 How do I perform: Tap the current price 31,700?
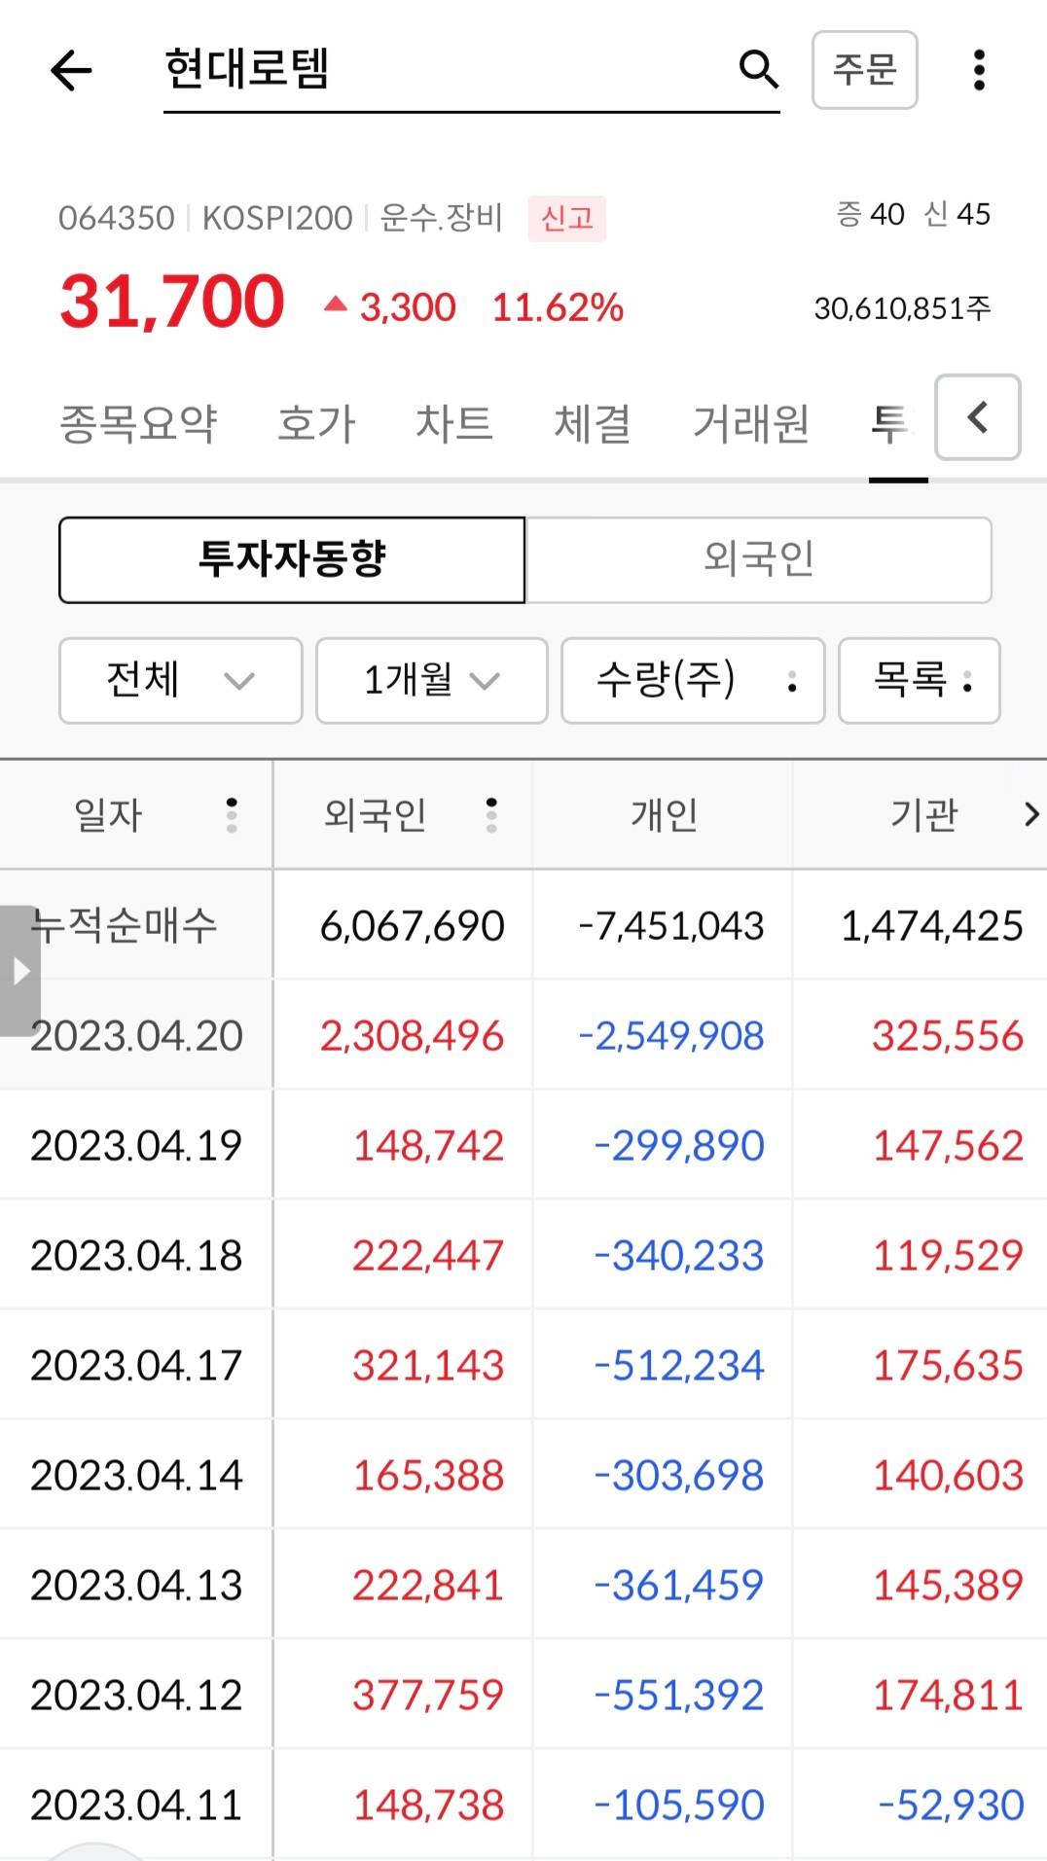tap(172, 302)
